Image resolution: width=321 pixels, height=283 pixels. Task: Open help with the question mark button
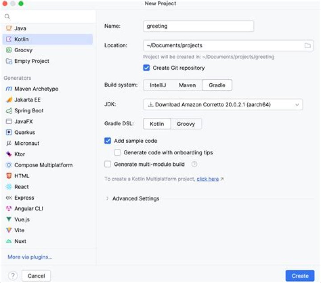click(x=13, y=275)
